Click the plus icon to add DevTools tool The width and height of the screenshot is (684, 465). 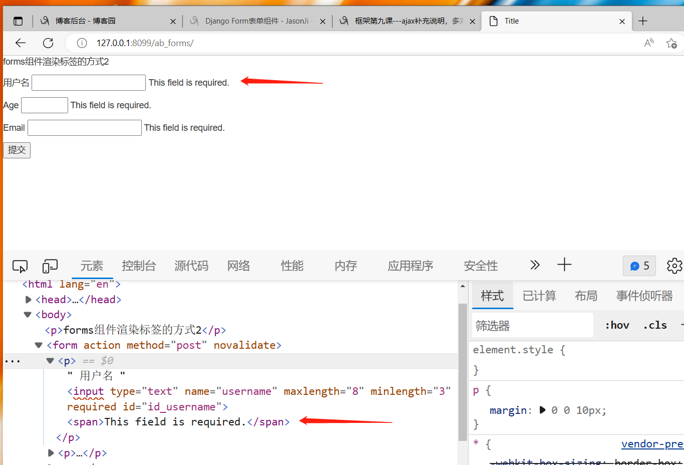564,265
